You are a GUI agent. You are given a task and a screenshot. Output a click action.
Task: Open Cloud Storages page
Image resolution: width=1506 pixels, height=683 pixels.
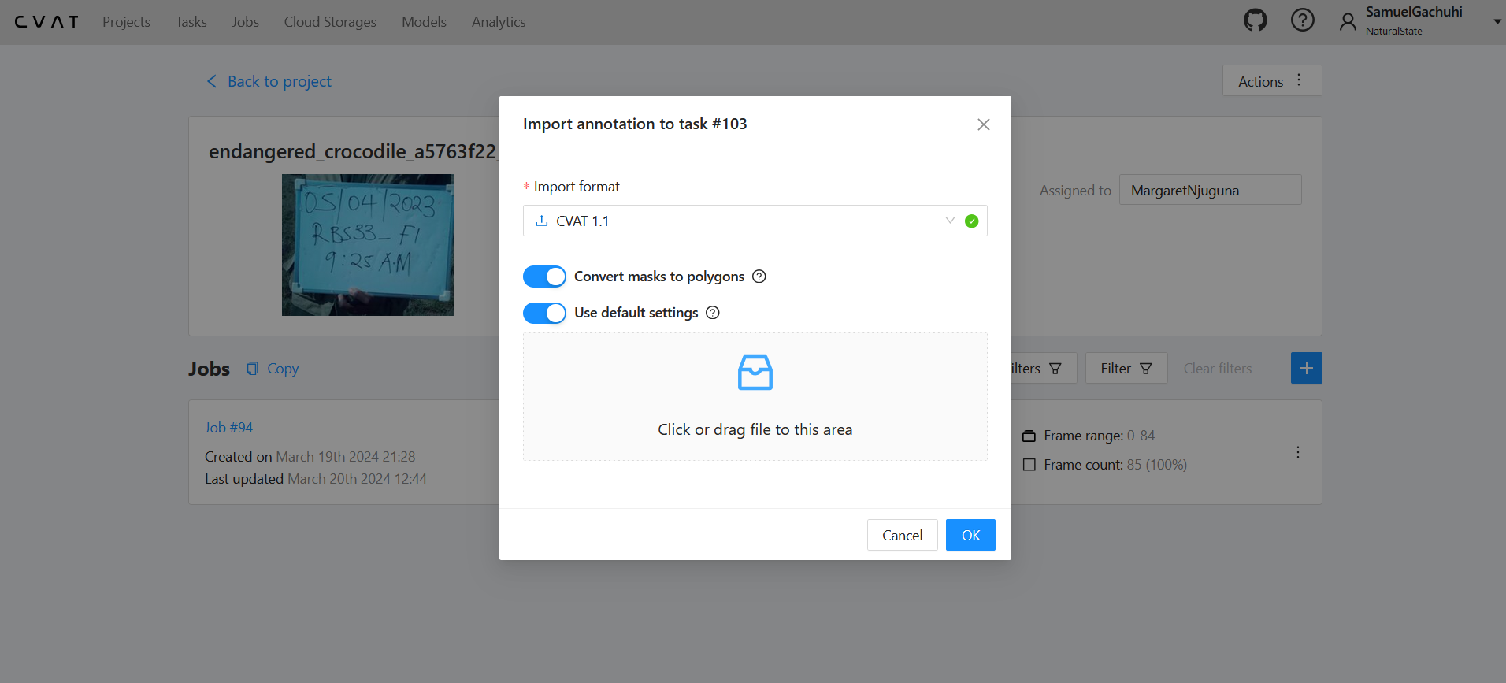tap(330, 22)
